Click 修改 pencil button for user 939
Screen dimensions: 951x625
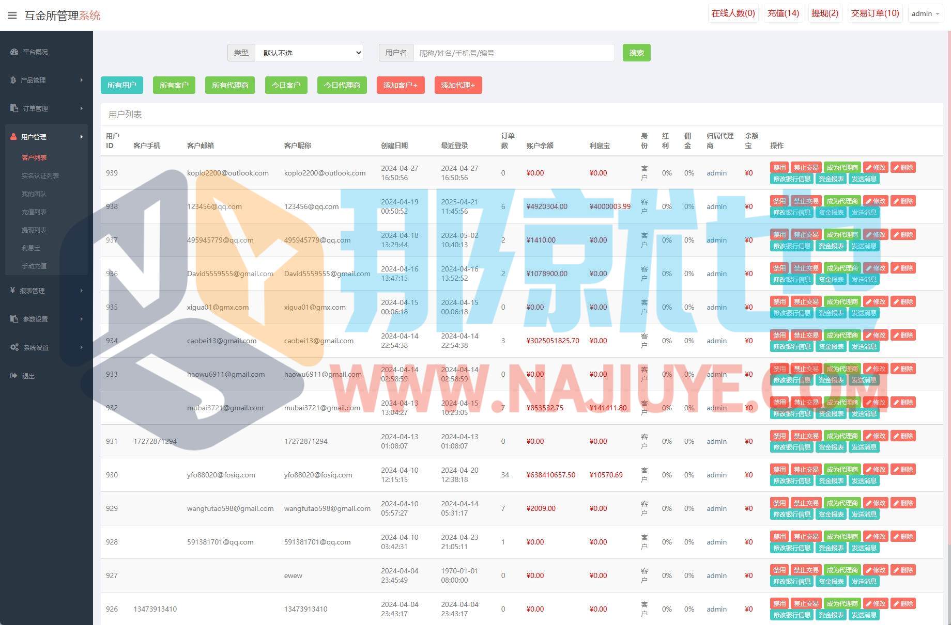[875, 167]
